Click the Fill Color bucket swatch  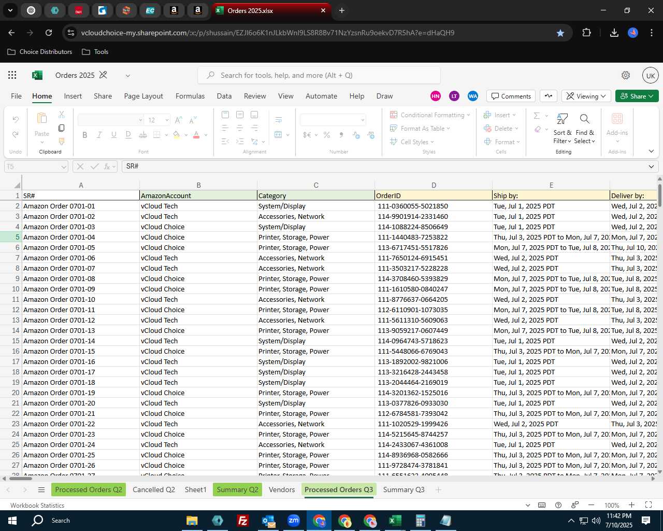click(x=177, y=135)
